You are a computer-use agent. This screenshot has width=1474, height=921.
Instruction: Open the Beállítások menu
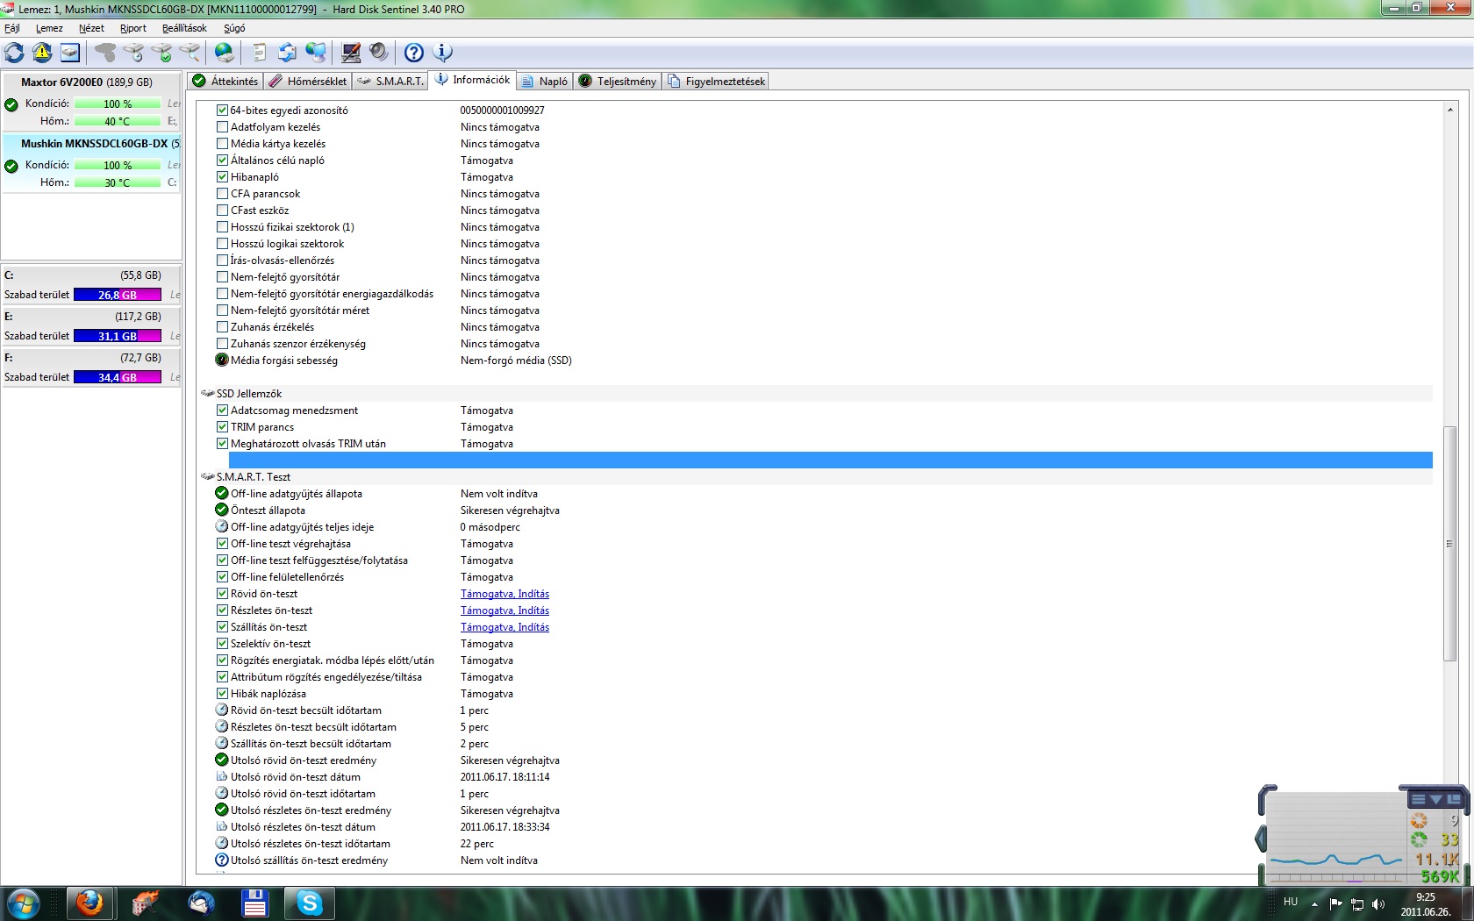(x=184, y=28)
